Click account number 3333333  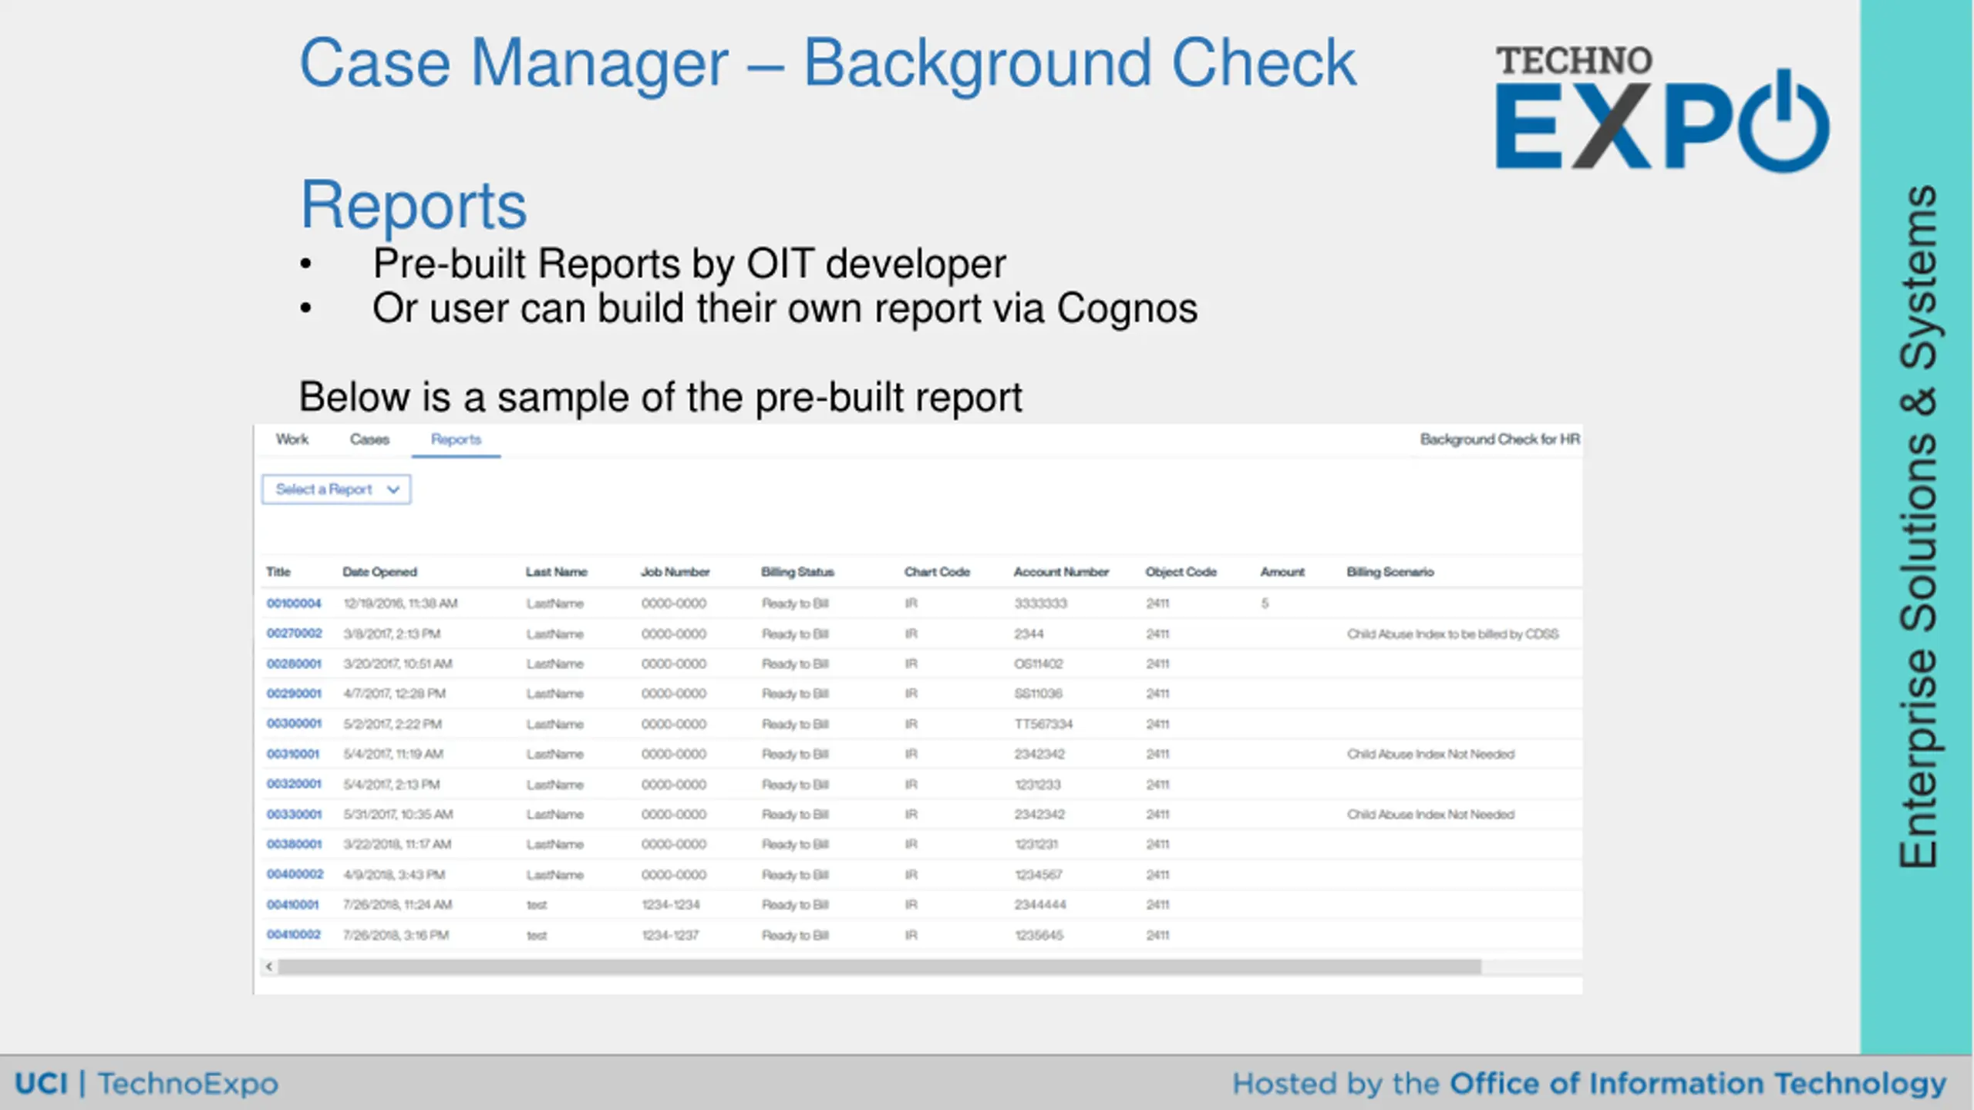tap(1041, 604)
